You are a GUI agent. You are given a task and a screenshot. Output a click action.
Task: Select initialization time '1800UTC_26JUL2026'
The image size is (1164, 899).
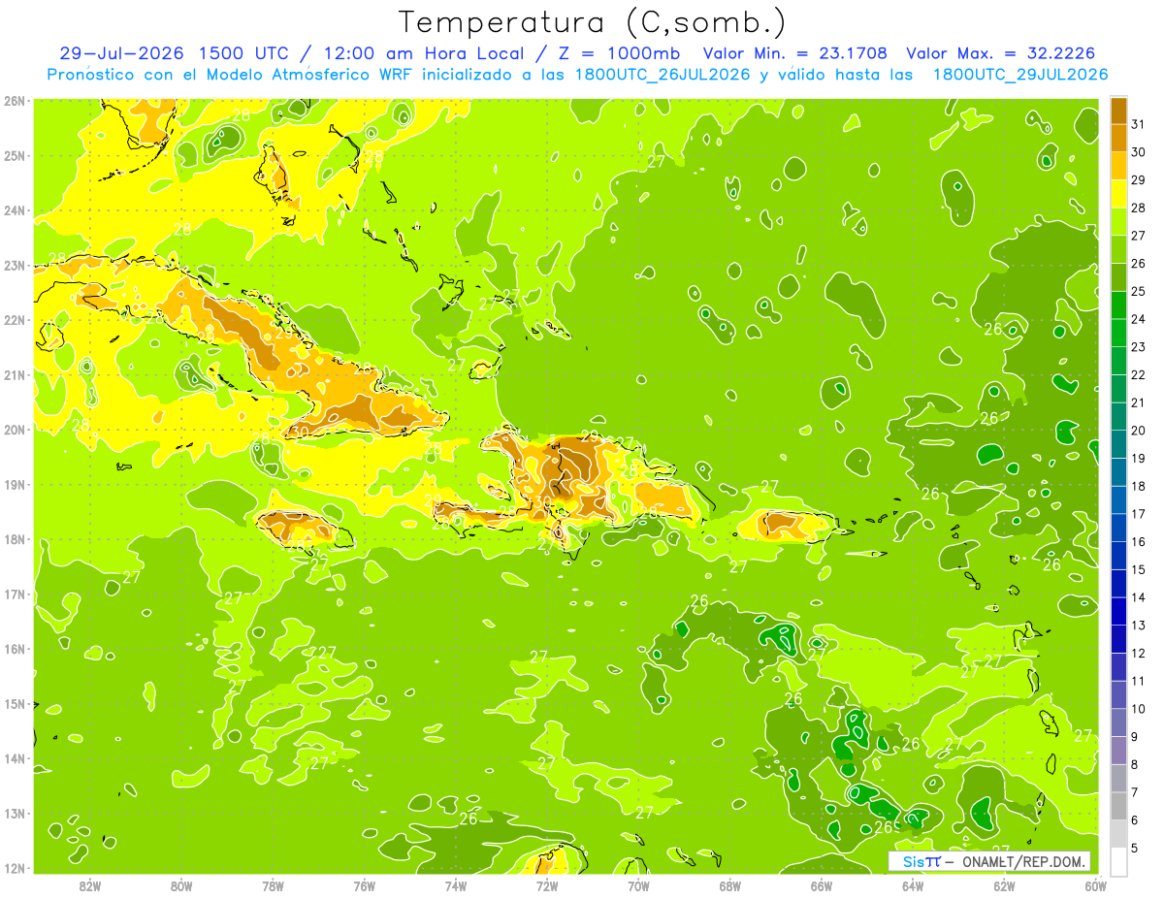click(x=663, y=75)
